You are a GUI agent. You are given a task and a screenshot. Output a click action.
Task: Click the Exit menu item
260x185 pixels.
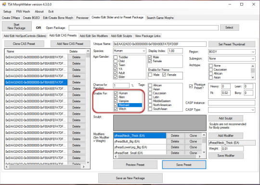click(51, 12)
